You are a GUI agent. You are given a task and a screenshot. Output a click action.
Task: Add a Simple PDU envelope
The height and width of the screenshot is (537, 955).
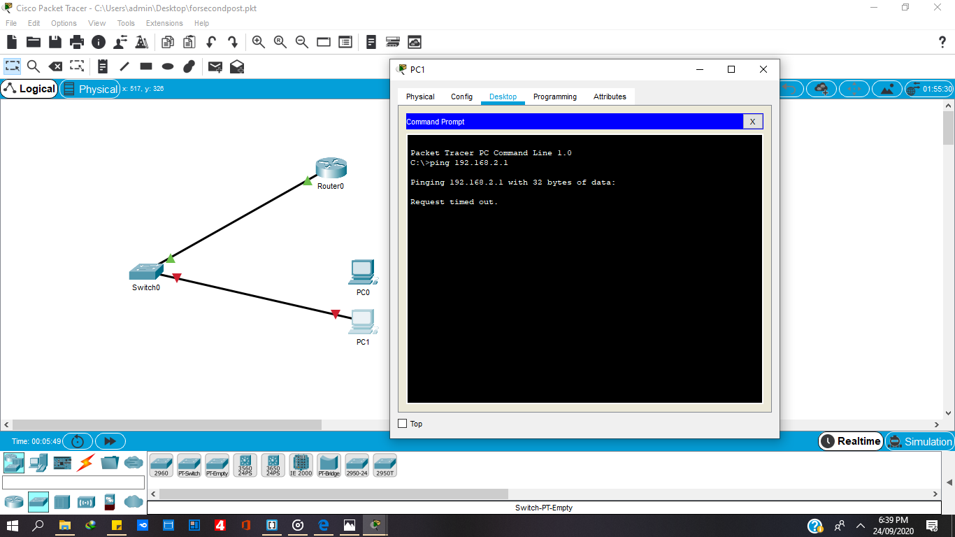click(215, 66)
